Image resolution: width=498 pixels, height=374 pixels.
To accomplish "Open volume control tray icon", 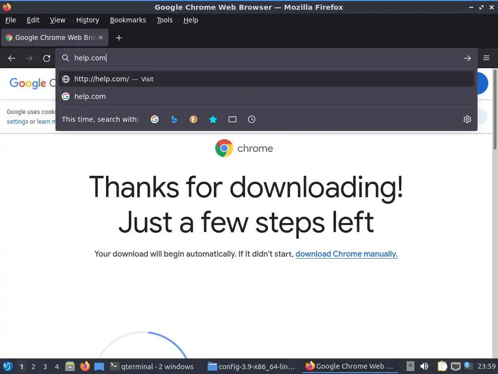I will (x=424, y=366).
